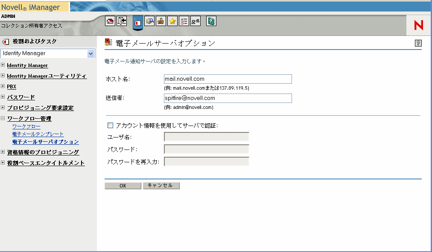Select the Roles and Tasks toolbar icon
Viewport: 432px width, 252px height.
tap(137, 23)
